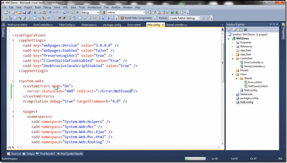Click the build progress bar in status bar
This screenshot has height=163, width=287.
coord(195,158)
